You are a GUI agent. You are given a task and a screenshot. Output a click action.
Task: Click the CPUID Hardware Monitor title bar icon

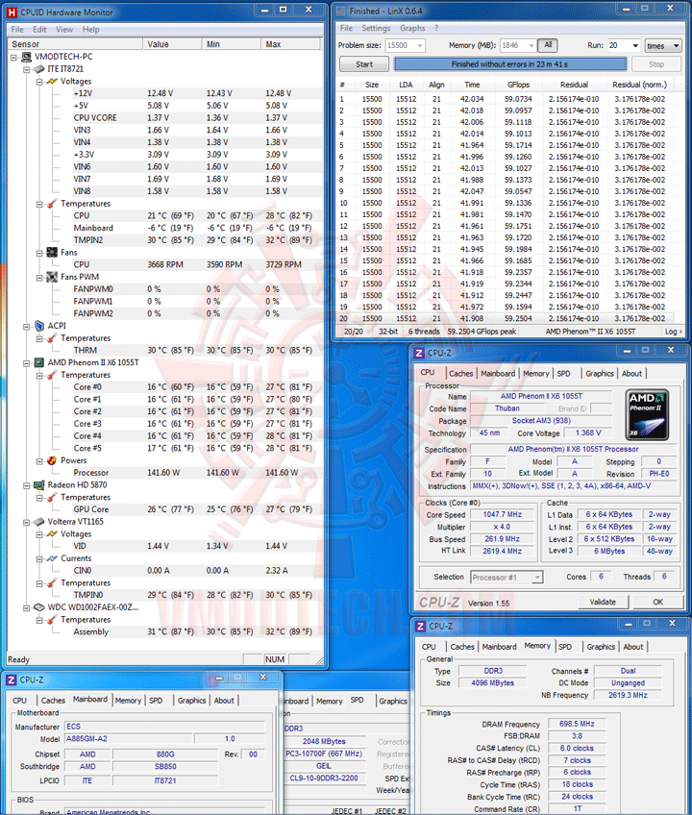[12, 12]
